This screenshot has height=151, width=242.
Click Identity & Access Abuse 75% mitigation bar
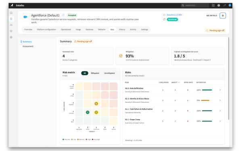207,100
